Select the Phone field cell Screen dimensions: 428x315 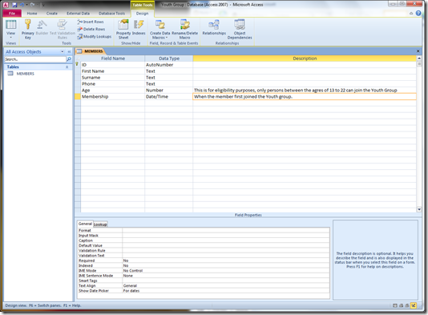point(113,84)
